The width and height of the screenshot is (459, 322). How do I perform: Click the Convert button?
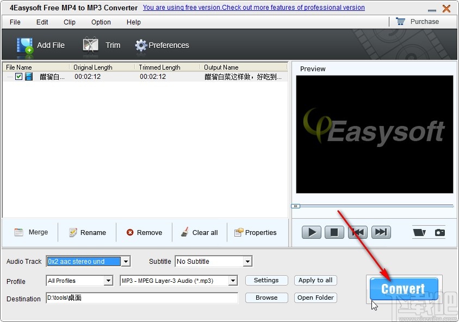pos(403,289)
